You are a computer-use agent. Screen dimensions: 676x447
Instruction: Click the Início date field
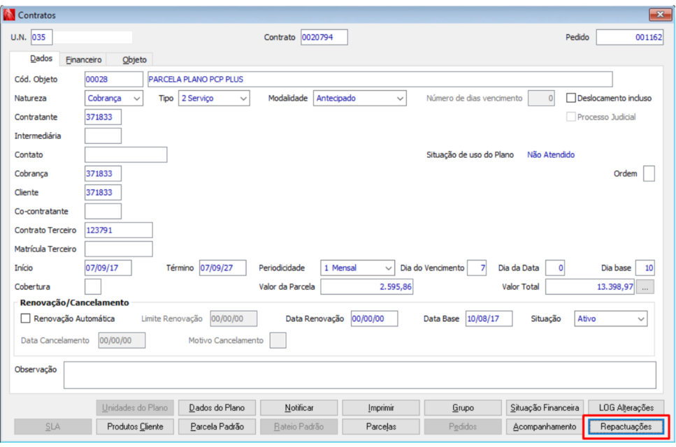click(x=108, y=268)
